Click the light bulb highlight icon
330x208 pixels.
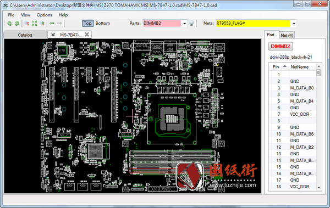(191, 23)
